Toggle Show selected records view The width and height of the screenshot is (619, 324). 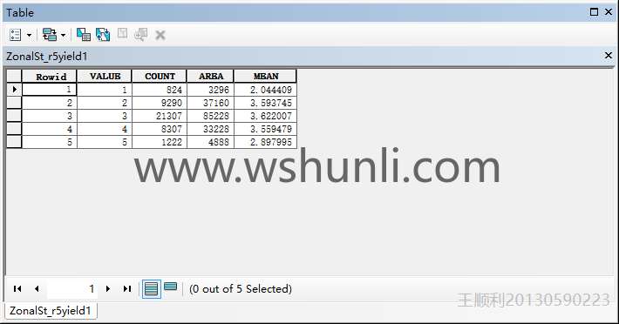coord(171,287)
